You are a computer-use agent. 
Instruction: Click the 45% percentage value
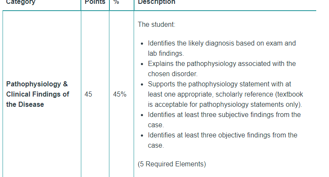[x=120, y=94]
